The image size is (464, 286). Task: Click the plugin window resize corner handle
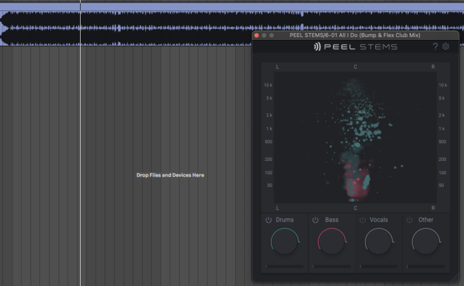[x=455, y=279]
